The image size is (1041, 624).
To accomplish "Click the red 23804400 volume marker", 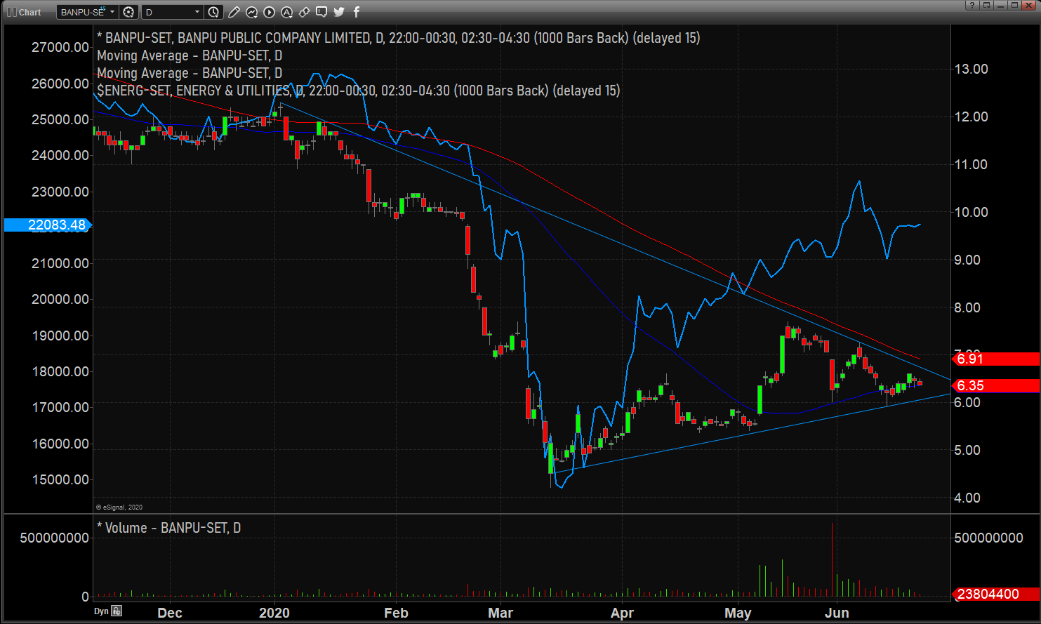I will pyautogui.click(x=996, y=595).
